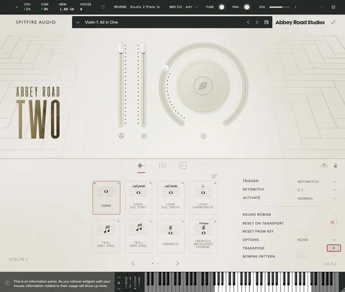The width and height of the screenshot is (345, 292).
Task: Toggle the Reset on Transport switch
Action: (333, 222)
